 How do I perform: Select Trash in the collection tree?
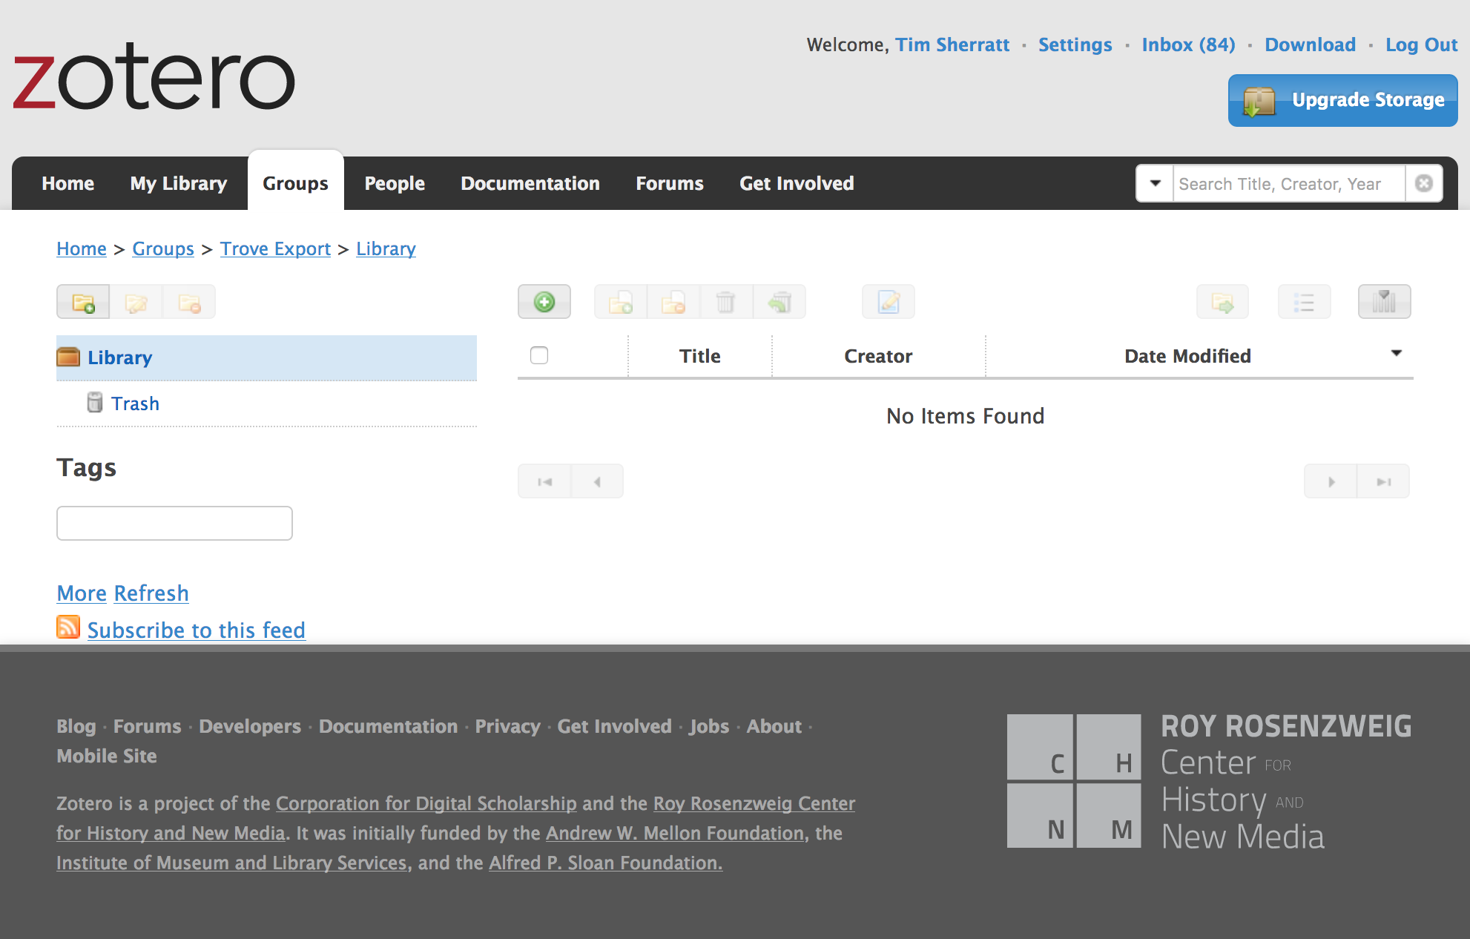point(135,403)
